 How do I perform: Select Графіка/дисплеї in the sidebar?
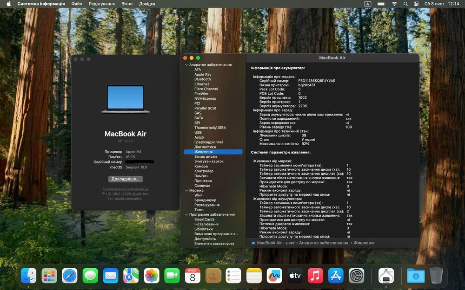[x=208, y=142]
